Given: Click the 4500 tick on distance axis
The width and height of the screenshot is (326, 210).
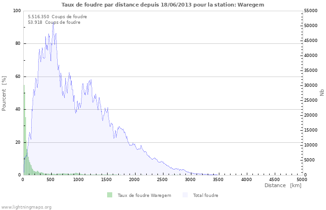Looking at the screenshot, I should tap(274, 179).
